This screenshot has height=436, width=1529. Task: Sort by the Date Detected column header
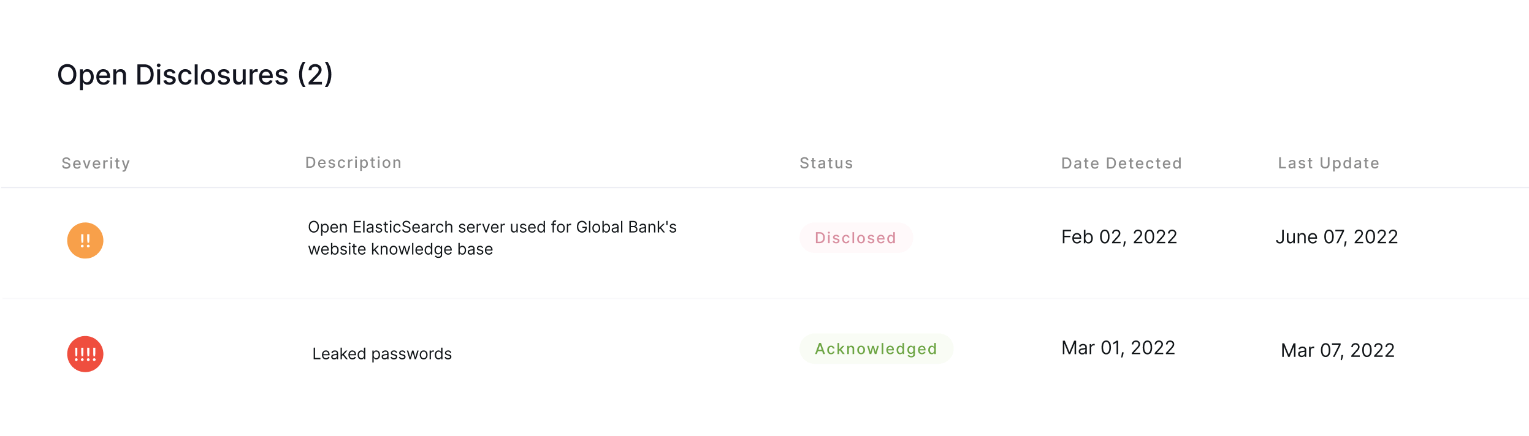(x=1121, y=163)
